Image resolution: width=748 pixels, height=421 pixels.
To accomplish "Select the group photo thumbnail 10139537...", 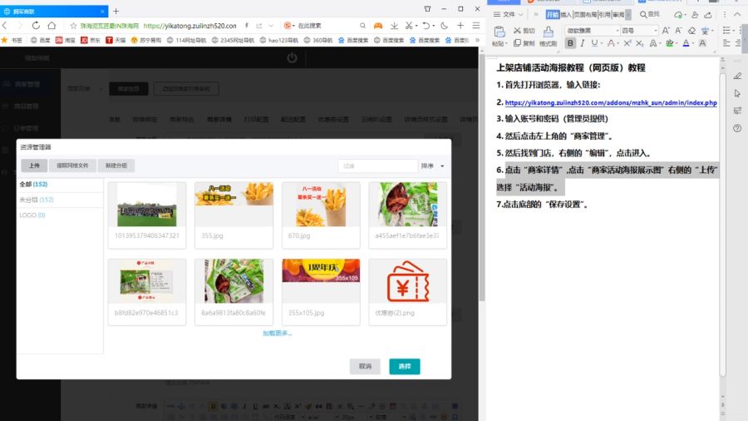I will click(x=147, y=215).
